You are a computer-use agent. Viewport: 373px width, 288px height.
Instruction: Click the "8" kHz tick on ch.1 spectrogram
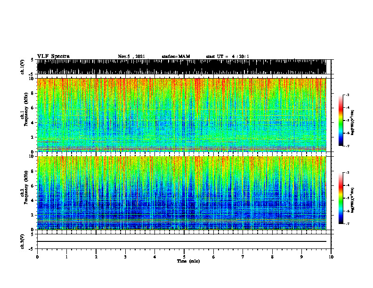pyautogui.click(x=32, y=93)
